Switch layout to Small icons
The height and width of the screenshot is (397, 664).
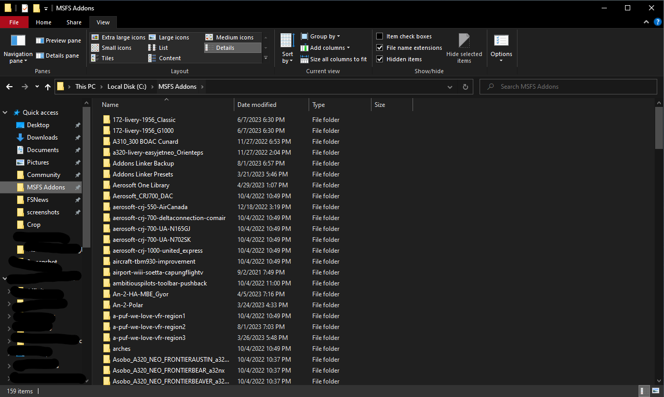pyautogui.click(x=111, y=48)
